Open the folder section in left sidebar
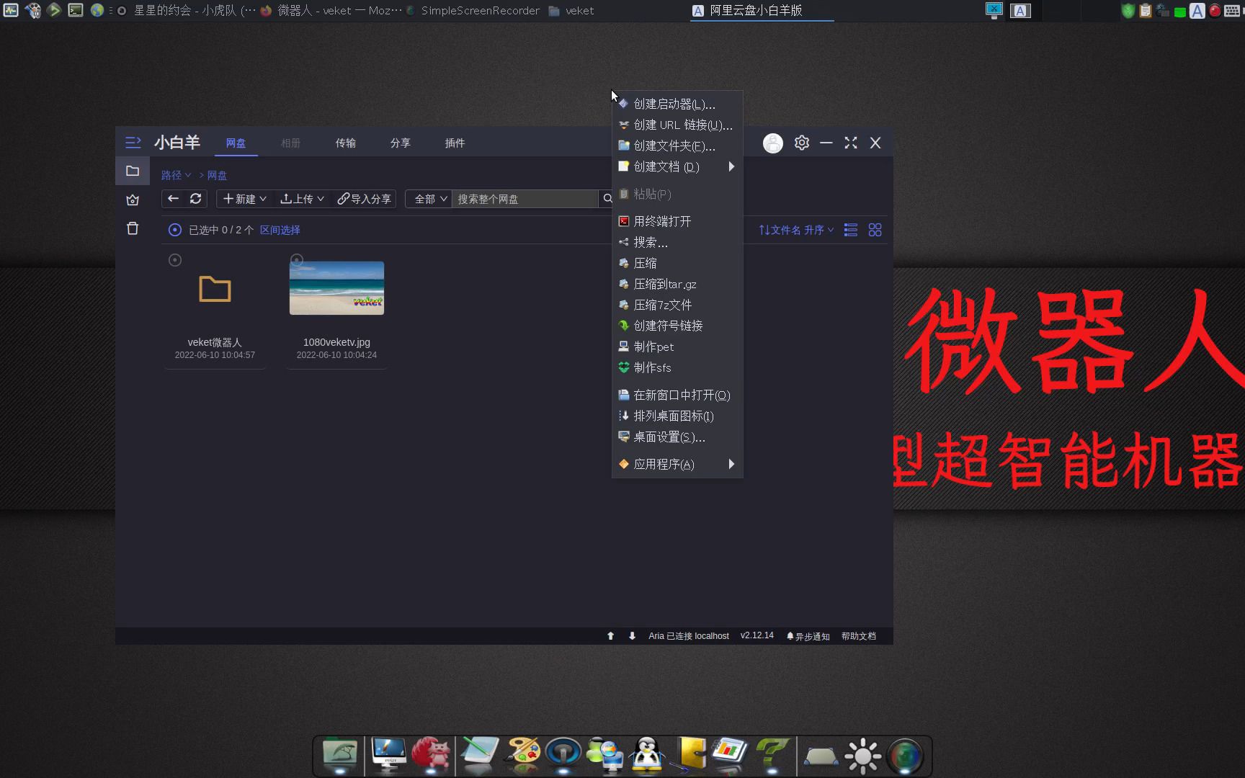This screenshot has height=778, width=1245. 133,171
